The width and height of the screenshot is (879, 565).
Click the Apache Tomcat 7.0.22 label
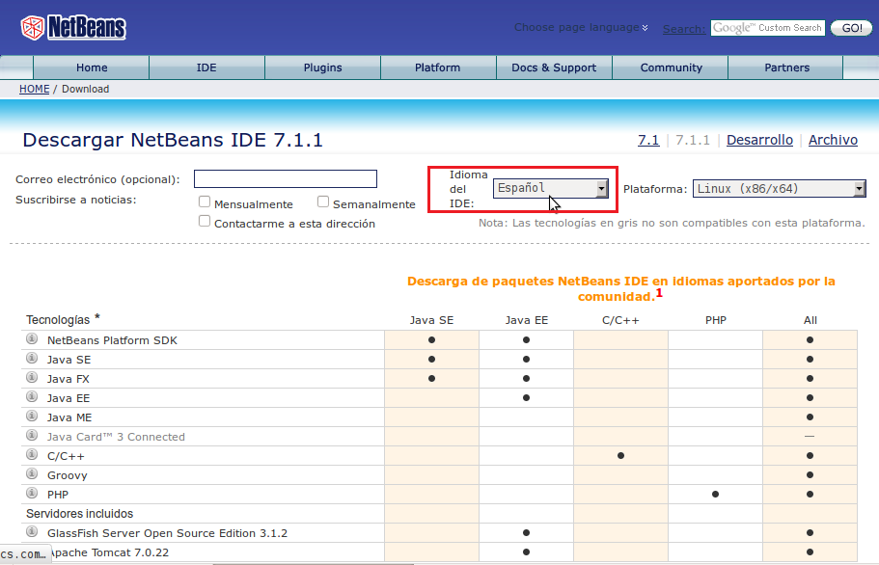[108, 552]
